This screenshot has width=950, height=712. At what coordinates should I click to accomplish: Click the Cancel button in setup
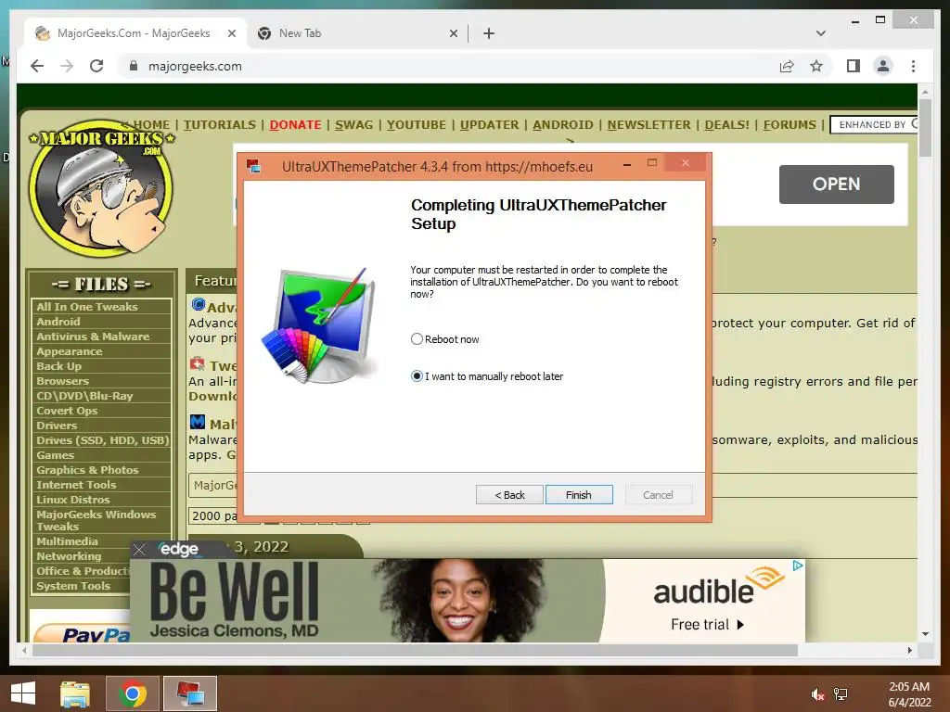[658, 495]
